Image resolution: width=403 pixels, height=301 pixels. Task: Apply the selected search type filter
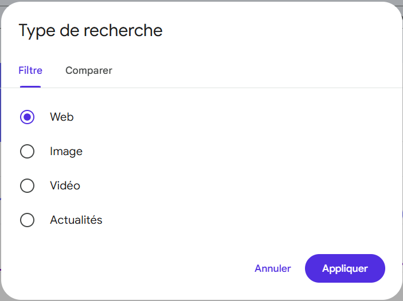click(345, 268)
